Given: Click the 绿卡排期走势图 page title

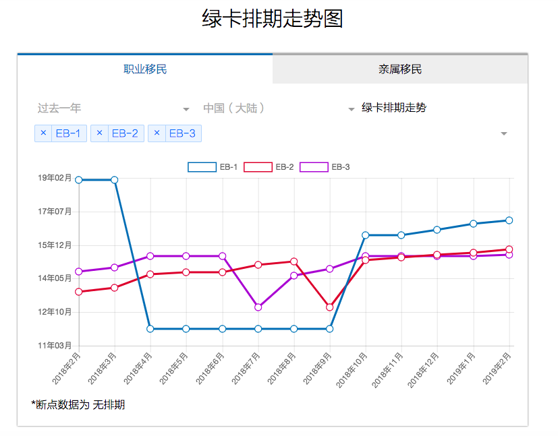Looking at the screenshot, I should 273,19.
